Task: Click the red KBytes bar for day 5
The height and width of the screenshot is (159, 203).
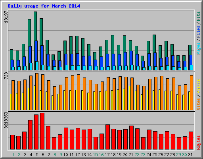Action: tap(36, 132)
